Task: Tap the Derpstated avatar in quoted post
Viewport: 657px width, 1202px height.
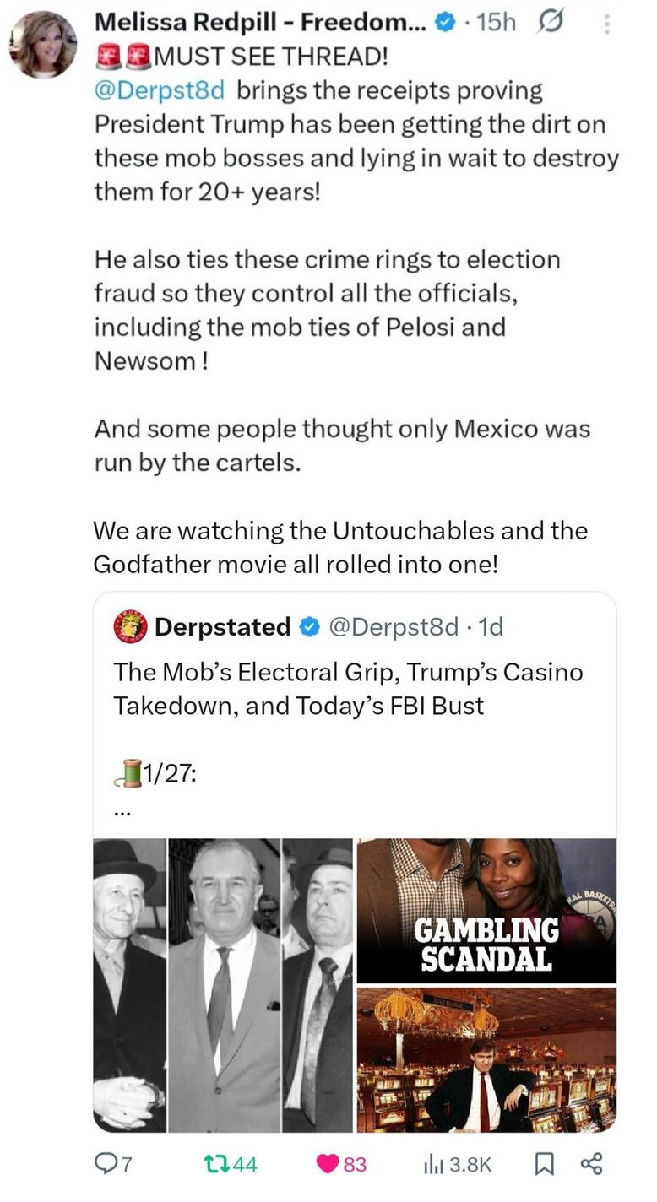Action: coord(130,627)
